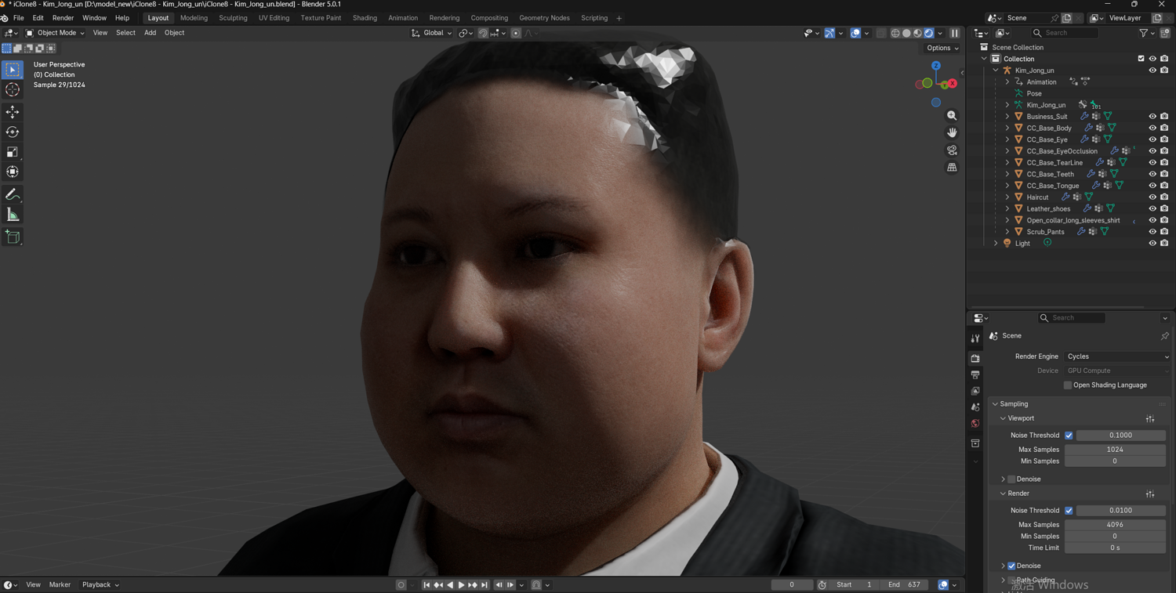
Task: Switch to material preview shading
Action: [x=917, y=33]
